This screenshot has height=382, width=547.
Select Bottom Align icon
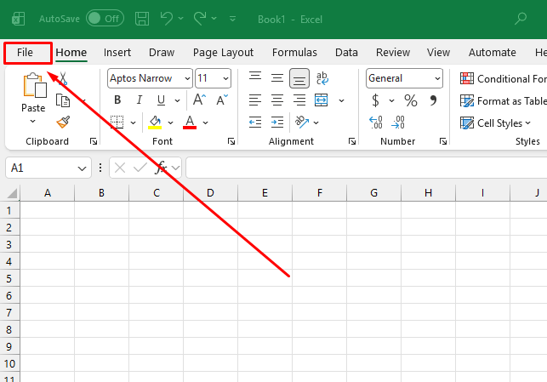(299, 78)
